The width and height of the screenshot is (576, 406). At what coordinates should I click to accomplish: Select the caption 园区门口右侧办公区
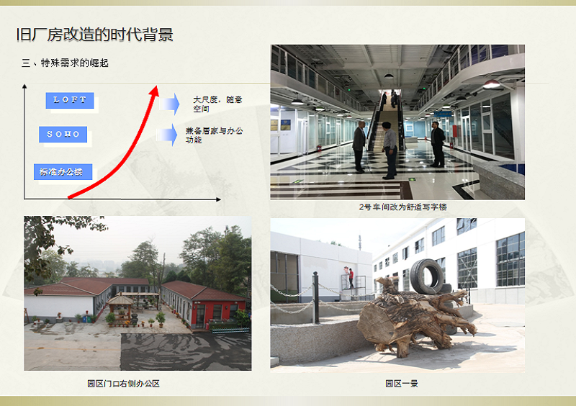(123, 384)
